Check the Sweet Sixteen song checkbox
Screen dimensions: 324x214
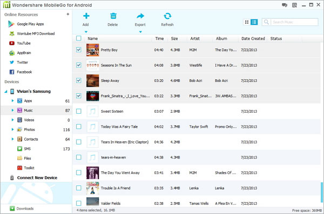(78, 111)
